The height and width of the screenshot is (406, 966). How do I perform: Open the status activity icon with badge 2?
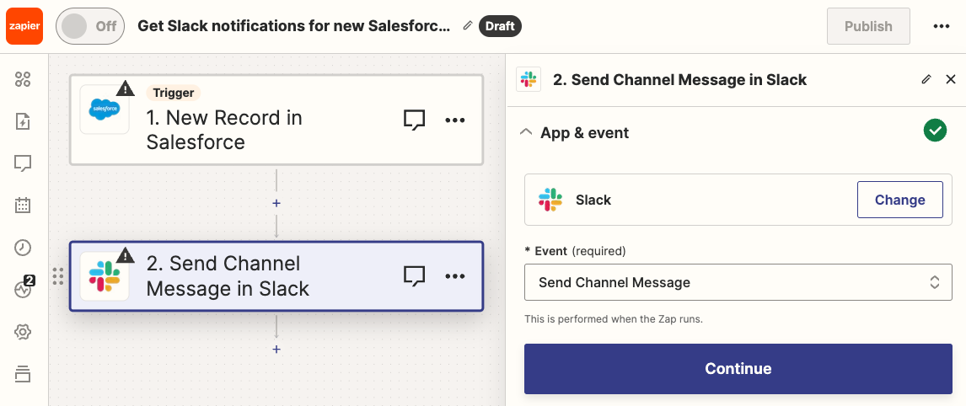coord(23,289)
